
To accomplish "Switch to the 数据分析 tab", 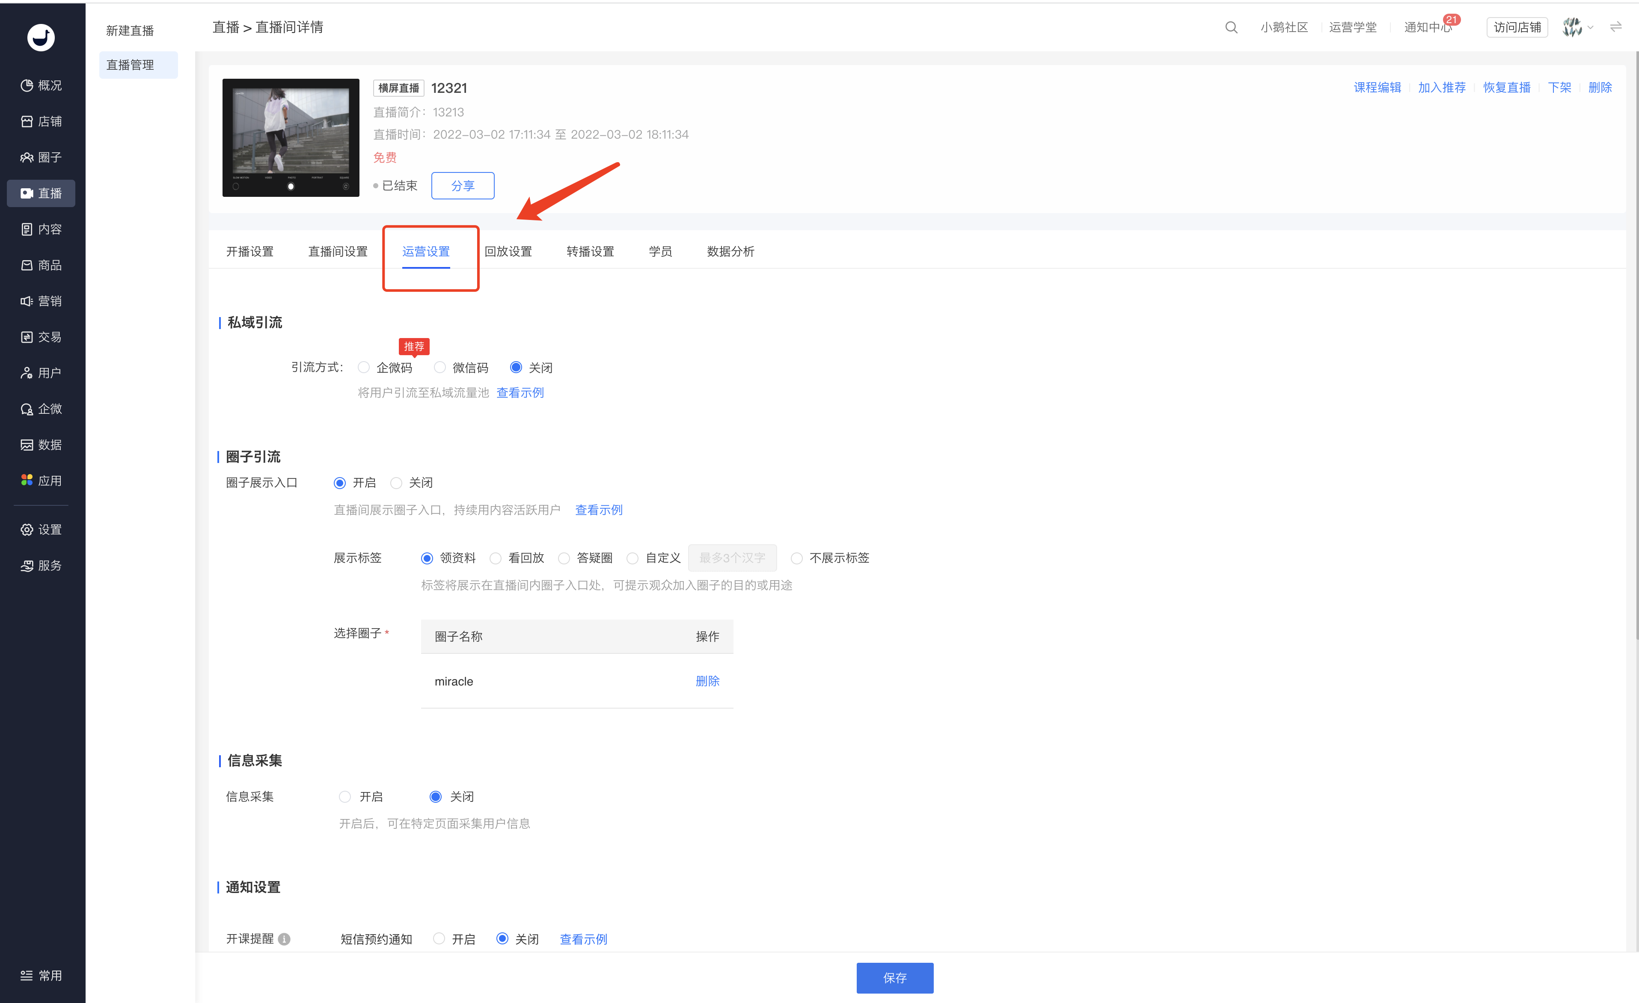I will (x=730, y=252).
